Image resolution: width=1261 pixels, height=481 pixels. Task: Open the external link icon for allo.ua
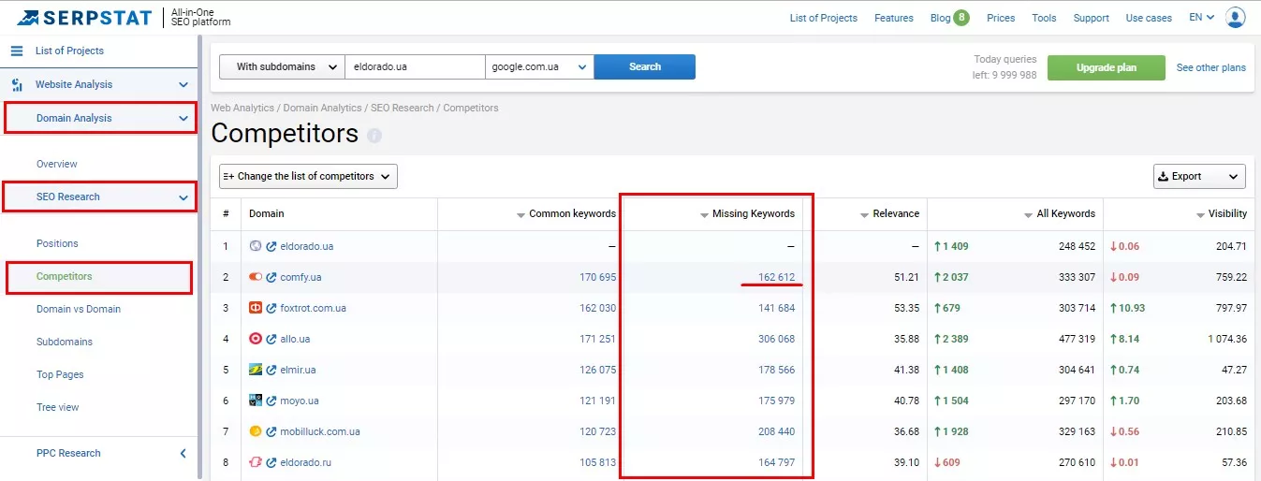tap(271, 339)
